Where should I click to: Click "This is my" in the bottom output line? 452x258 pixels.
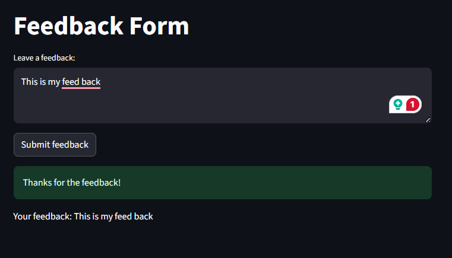click(x=93, y=216)
